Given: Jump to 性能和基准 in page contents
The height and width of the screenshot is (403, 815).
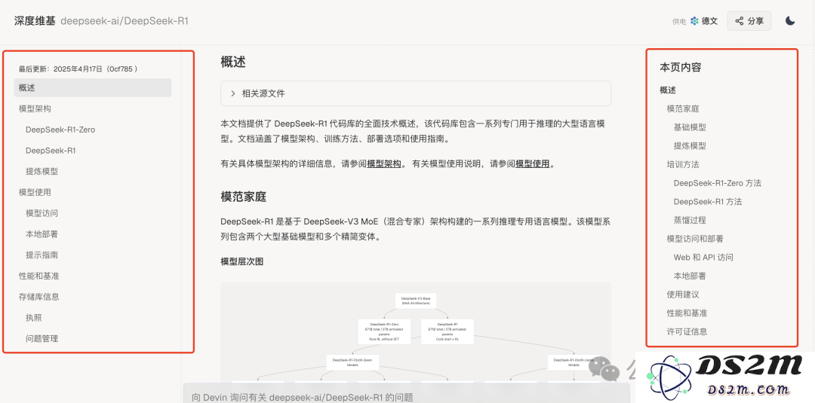Looking at the screenshot, I should pos(687,313).
